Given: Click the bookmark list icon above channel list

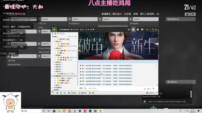Looking at the screenshot, I should point(61,34).
